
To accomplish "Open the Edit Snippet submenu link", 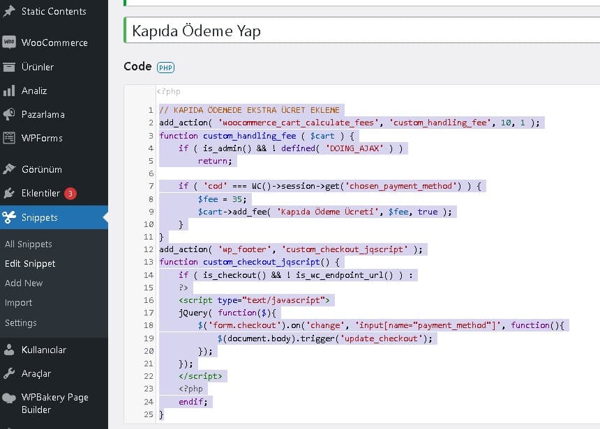I will [30, 263].
